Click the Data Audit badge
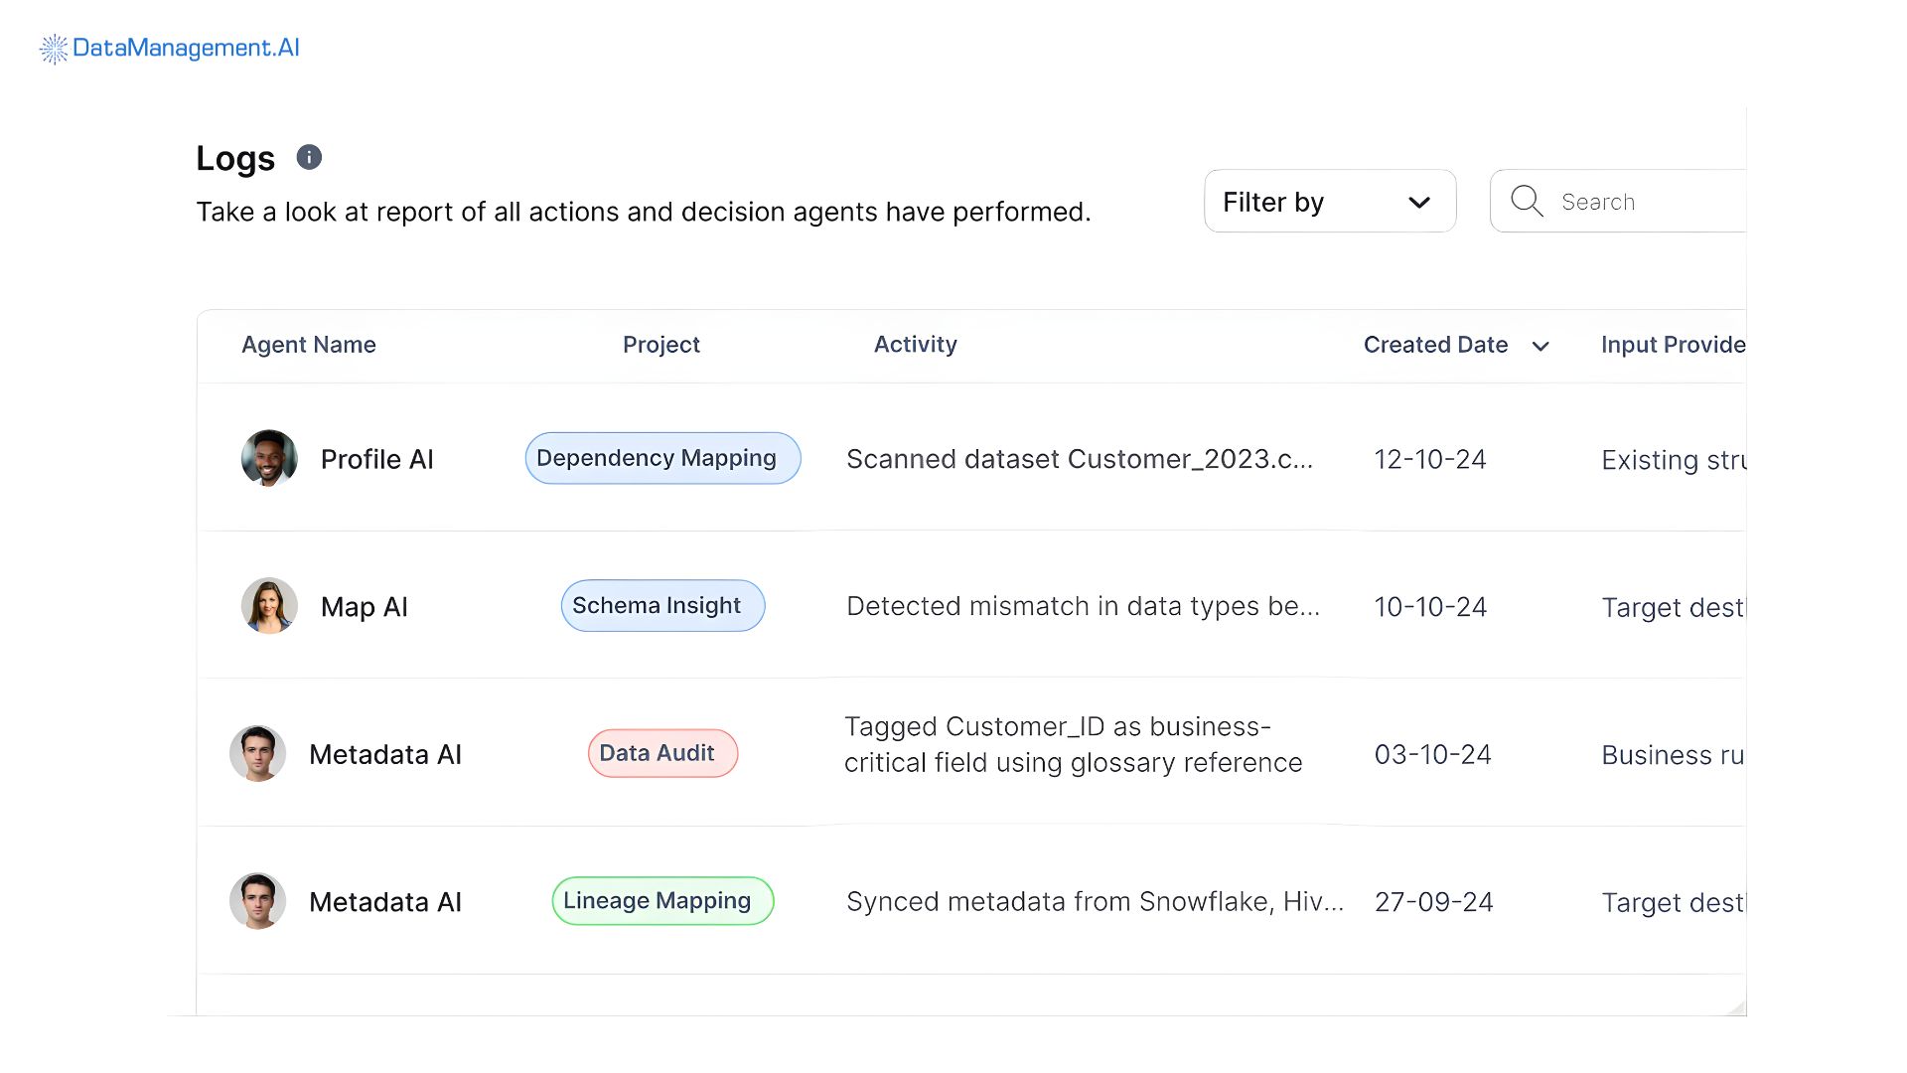This screenshot has height=1073, width=1907. pyautogui.click(x=661, y=753)
